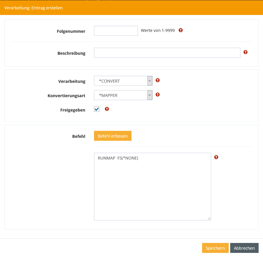Open the help icon next to Beschreibung
The height and width of the screenshot is (257, 263).
(x=245, y=52)
